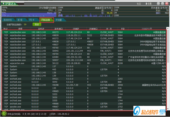Close the IP雷达 window
Viewport: 170px width, 117px height.
(x=167, y=4)
